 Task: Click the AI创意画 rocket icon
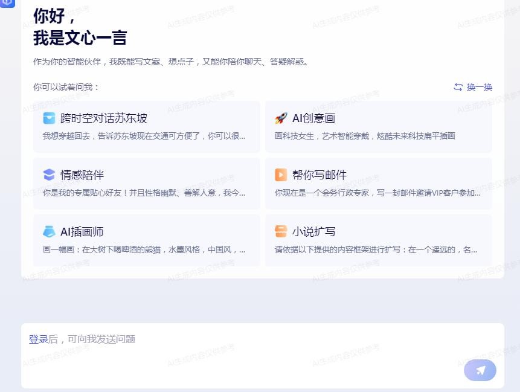click(x=281, y=118)
